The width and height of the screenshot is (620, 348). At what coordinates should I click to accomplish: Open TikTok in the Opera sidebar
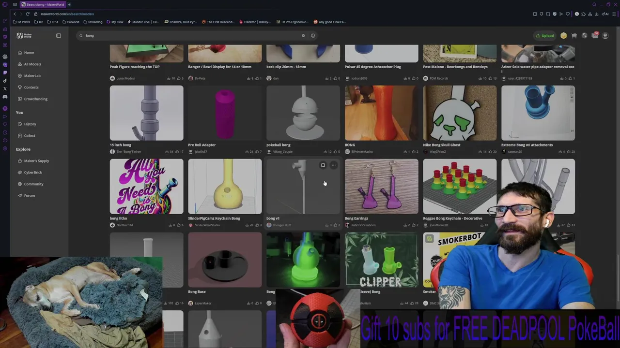(x=5, y=80)
